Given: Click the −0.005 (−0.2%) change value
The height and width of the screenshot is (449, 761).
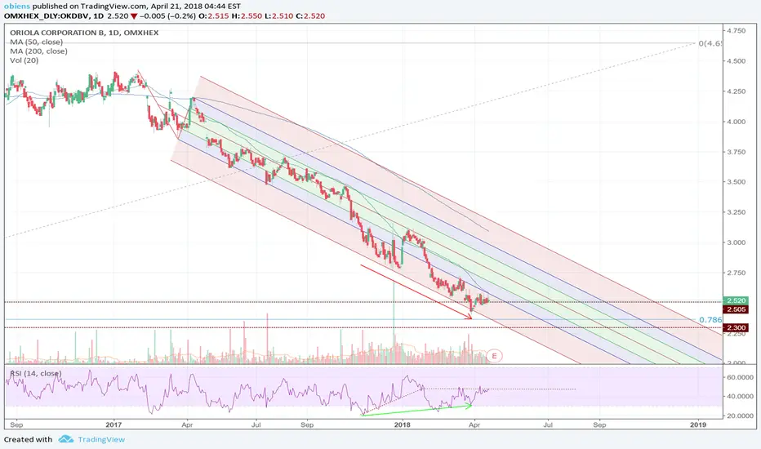Looking at the screenshot, I should [168, 16].
